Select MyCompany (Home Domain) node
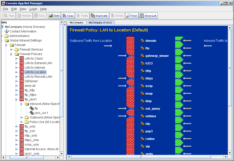Viewport: 234px width, 161px height. pos(25,27)
